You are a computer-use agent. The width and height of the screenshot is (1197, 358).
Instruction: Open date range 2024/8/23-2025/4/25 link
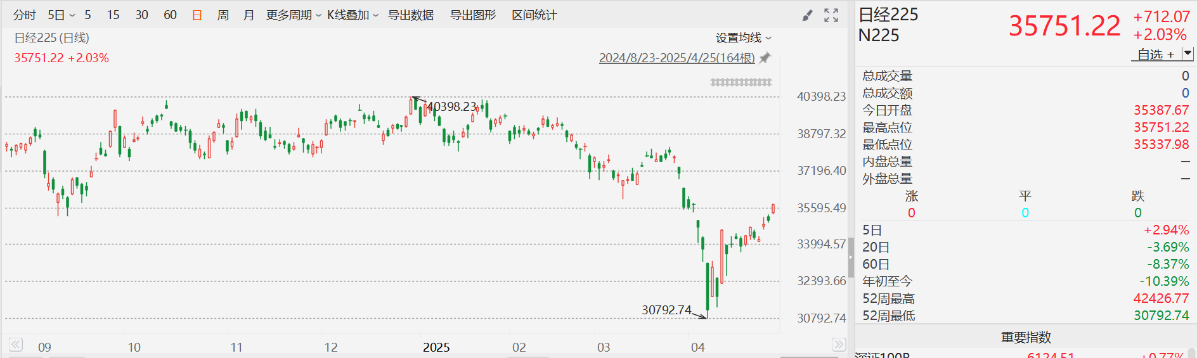[676, 58]
